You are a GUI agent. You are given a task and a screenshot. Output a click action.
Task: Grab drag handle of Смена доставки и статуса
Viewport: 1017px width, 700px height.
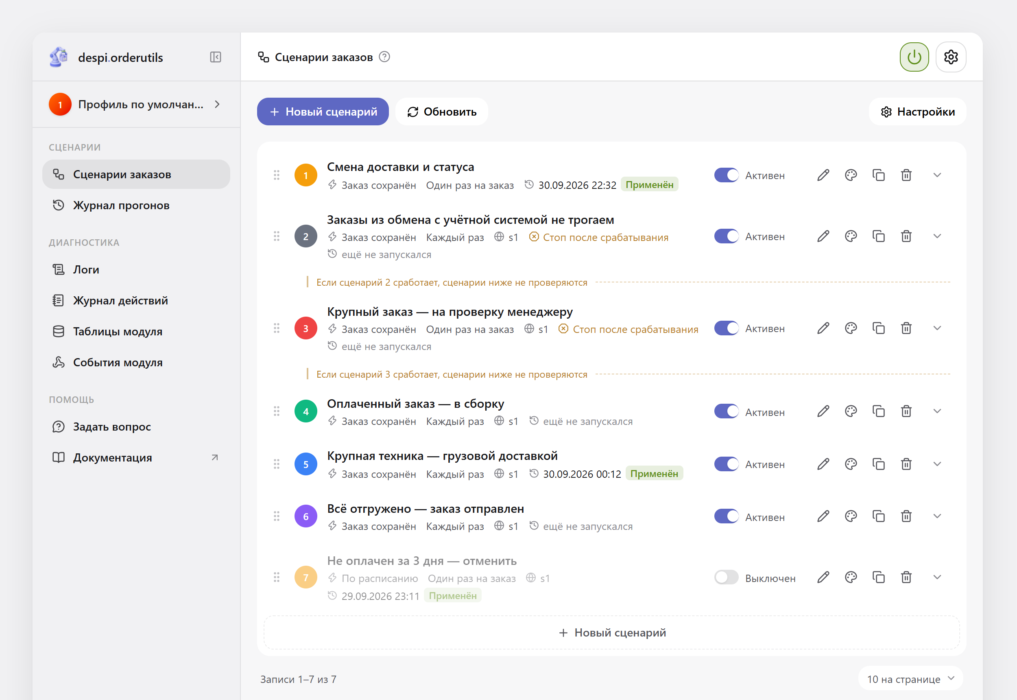click(277, 175)
